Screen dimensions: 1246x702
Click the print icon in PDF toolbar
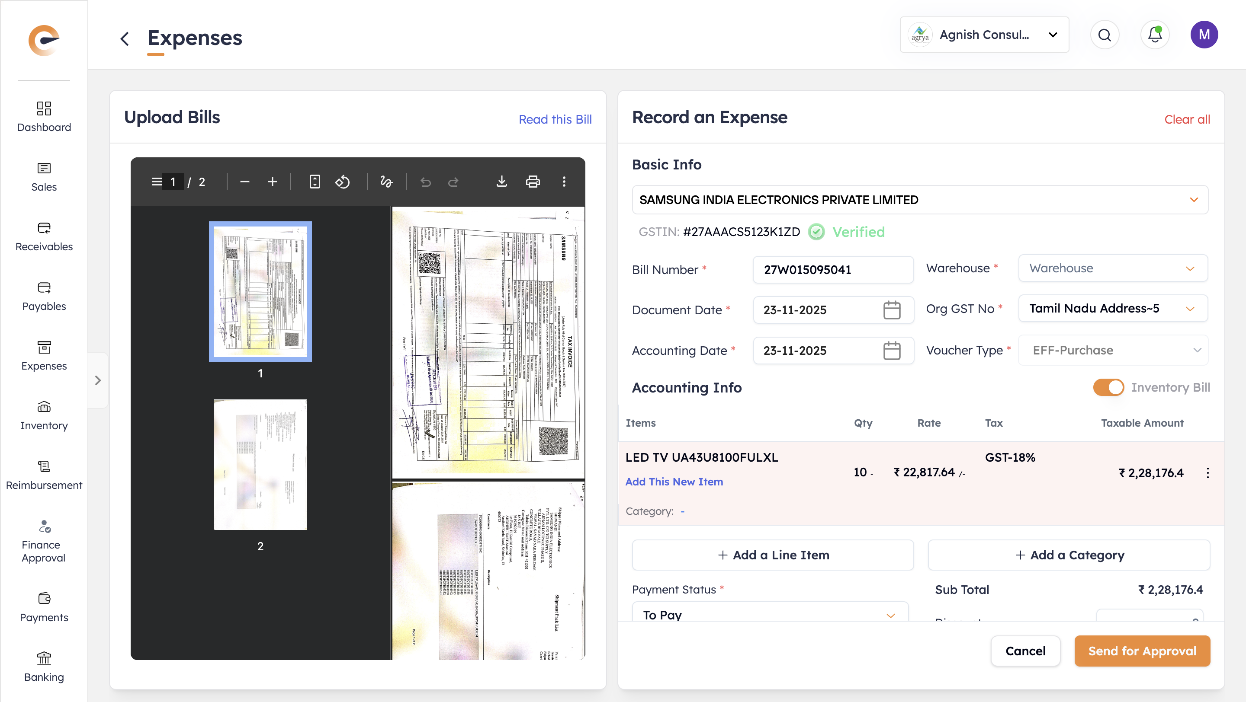(533, 182)
